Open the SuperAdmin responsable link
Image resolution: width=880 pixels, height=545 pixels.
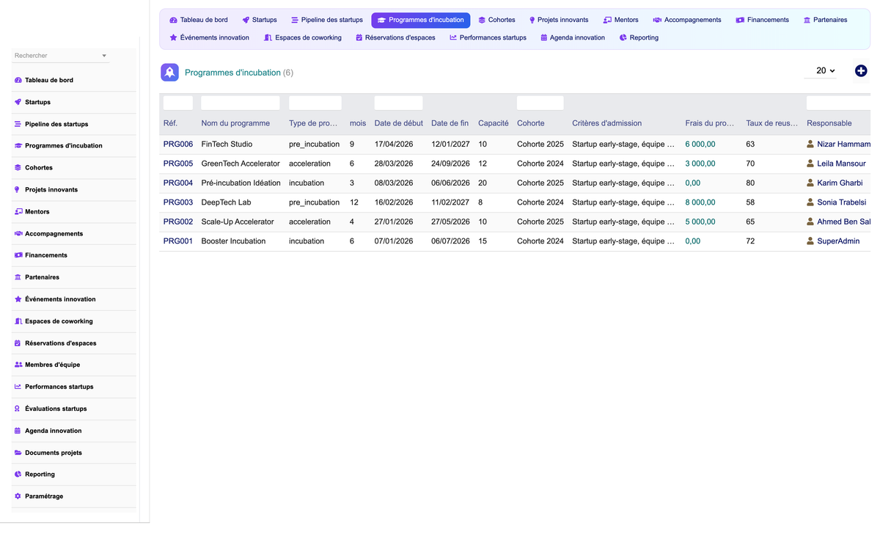click(838, 241)
